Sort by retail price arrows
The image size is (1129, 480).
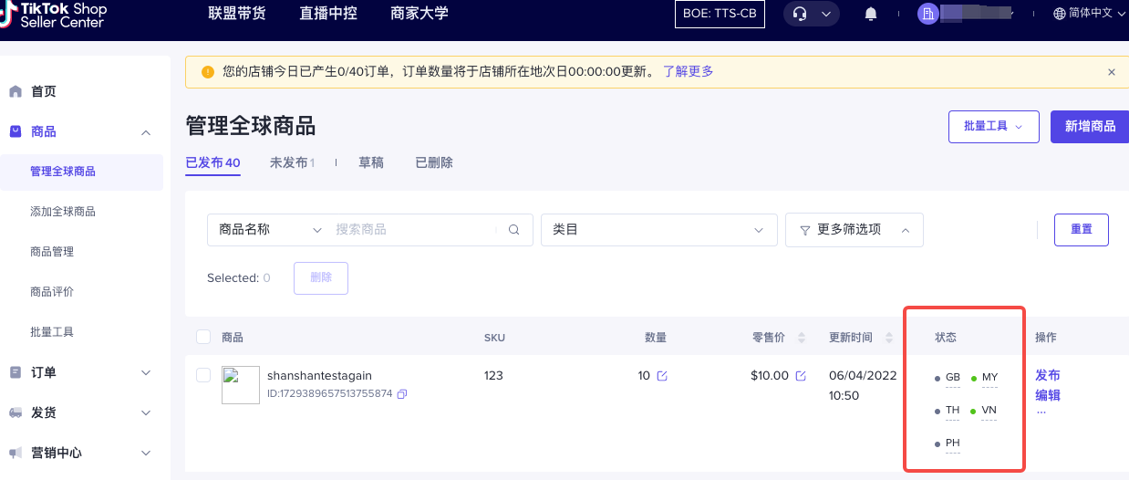802,338
